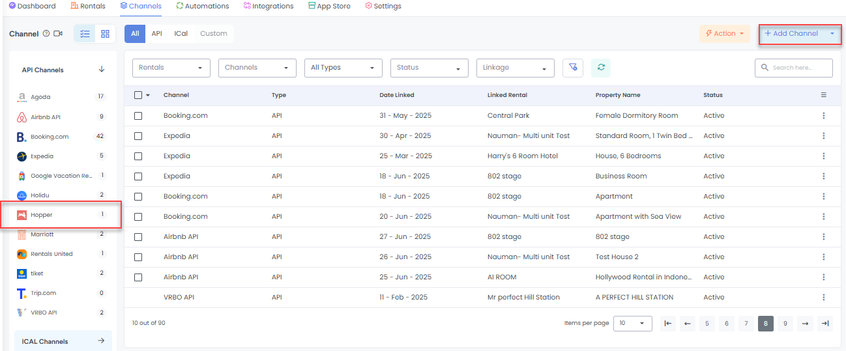
Task: Select Marriott channel in sidebar
Action: (x=61, y=234)
